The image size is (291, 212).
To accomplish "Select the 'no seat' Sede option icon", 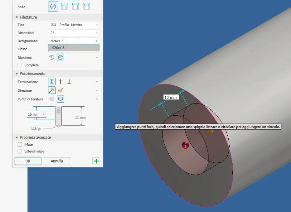I will (53, 7).
